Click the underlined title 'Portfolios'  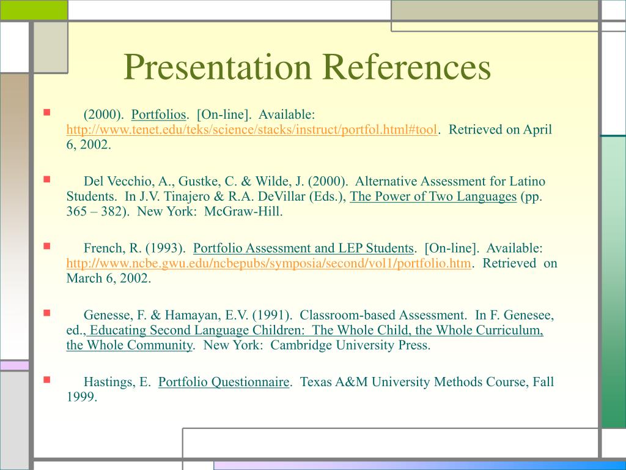coord(158,114)
